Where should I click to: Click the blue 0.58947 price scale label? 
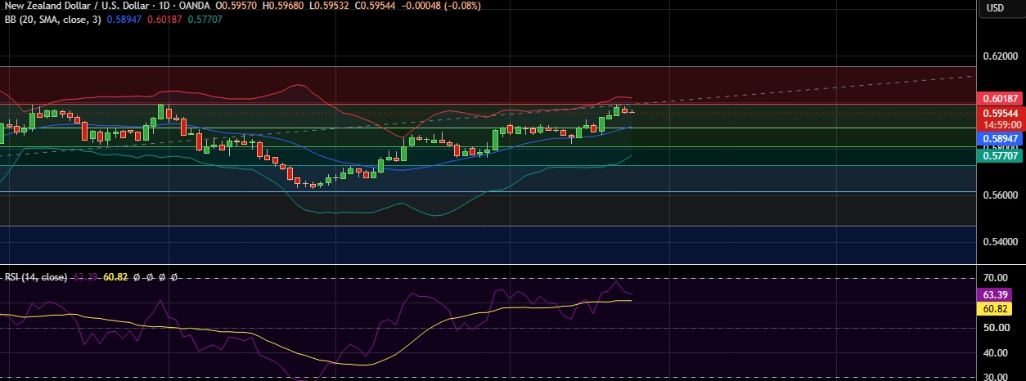coord(1001,140)
